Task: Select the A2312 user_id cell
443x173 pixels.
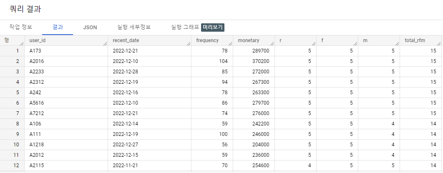Action: coord(66,82)
